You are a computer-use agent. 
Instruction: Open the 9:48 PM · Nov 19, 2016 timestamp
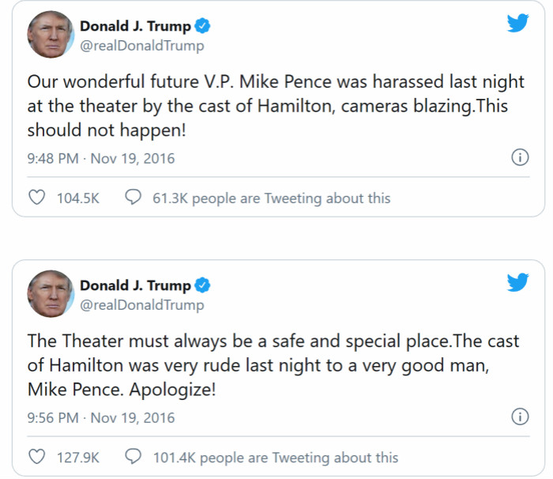101,158
